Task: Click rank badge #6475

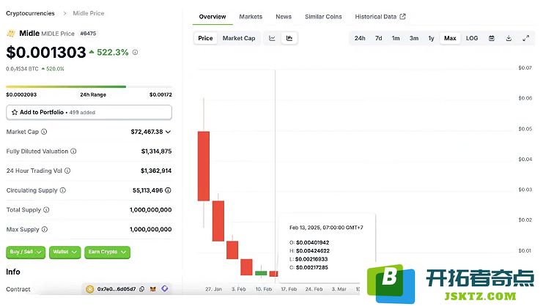Action: click(x=88, y=34)
